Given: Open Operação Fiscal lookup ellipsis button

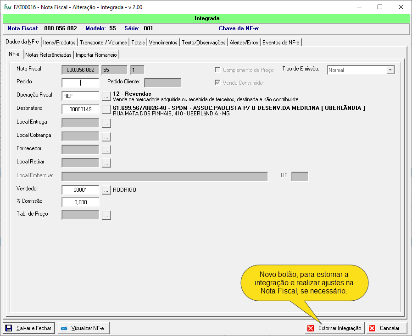Looking at the screenshot, I should point(106,96).
